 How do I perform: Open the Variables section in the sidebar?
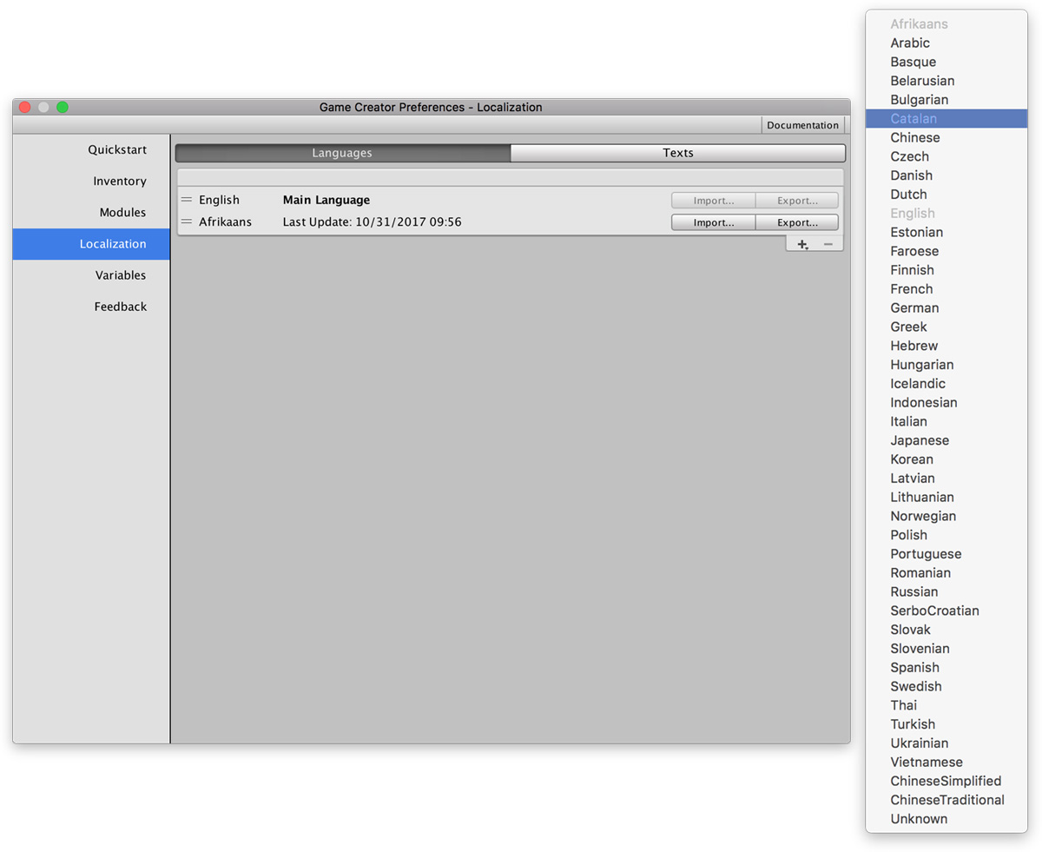click(x=91, y=275)
